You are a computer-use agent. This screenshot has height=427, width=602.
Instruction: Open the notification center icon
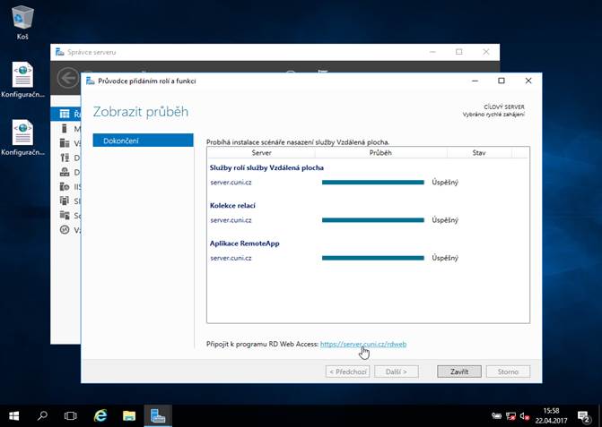pyautogui.click(x=584, y=416)
